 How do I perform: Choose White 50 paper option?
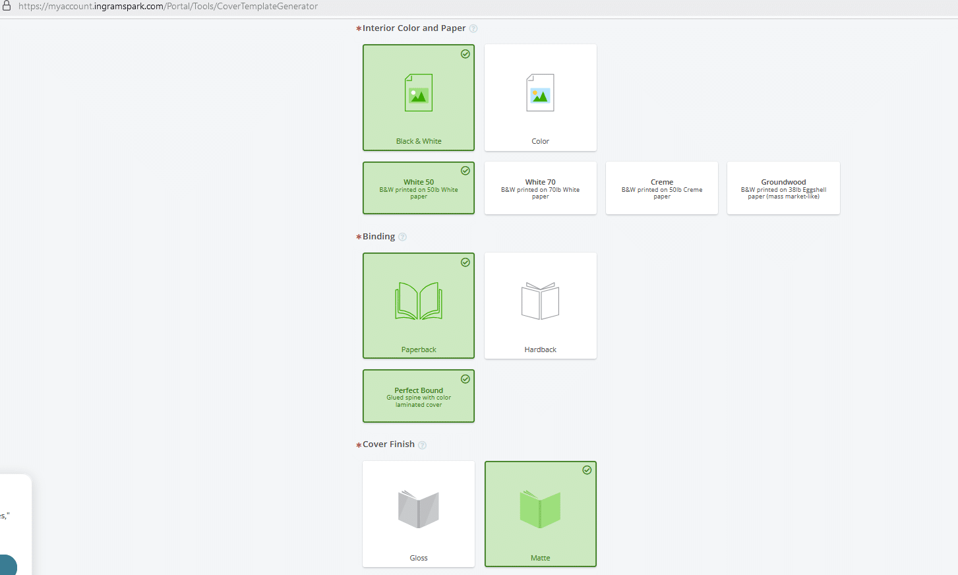[419, 188]
